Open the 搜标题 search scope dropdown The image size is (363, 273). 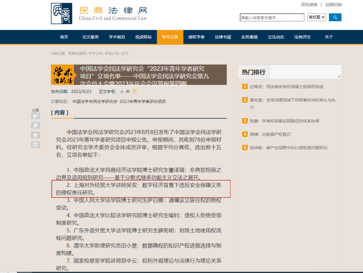point(316,17)
